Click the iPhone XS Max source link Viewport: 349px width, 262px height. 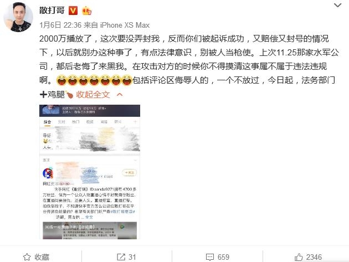tap(125, 25)
